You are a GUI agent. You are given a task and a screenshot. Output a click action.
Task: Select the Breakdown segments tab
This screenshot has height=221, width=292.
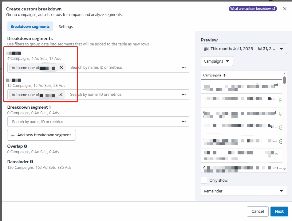(30, 27)
